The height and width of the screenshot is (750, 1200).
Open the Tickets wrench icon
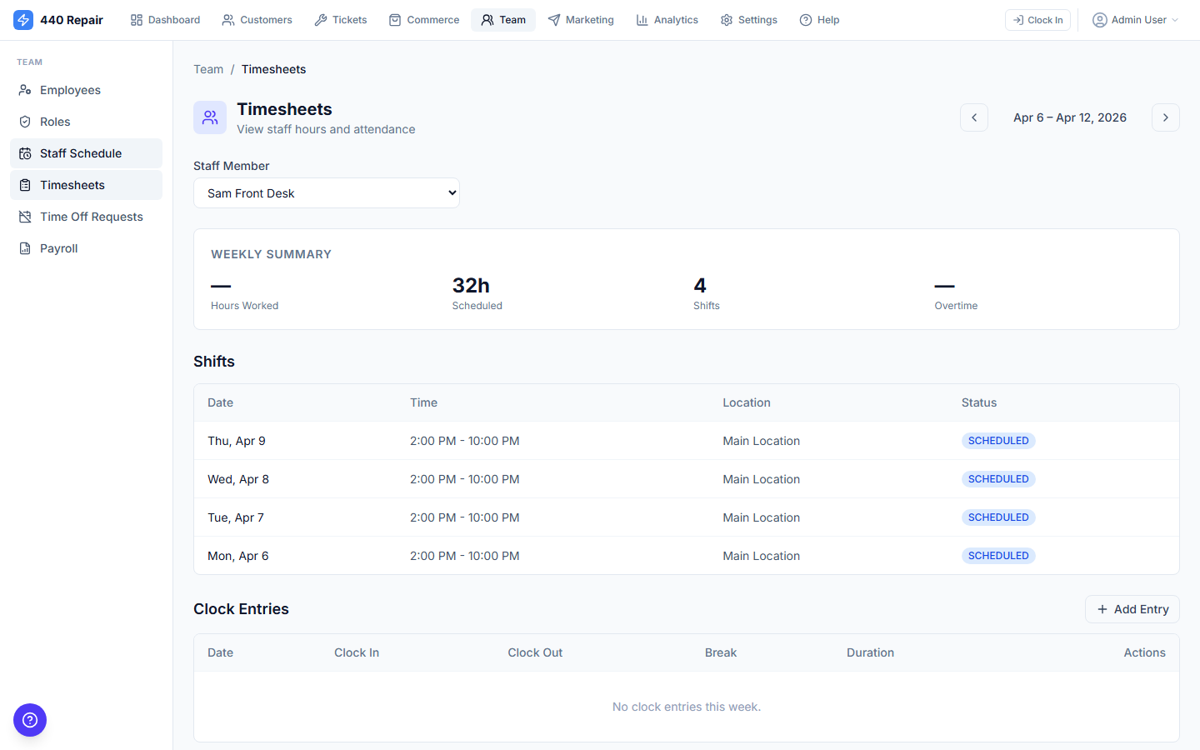pyautogui.click(x=319, y=19)
